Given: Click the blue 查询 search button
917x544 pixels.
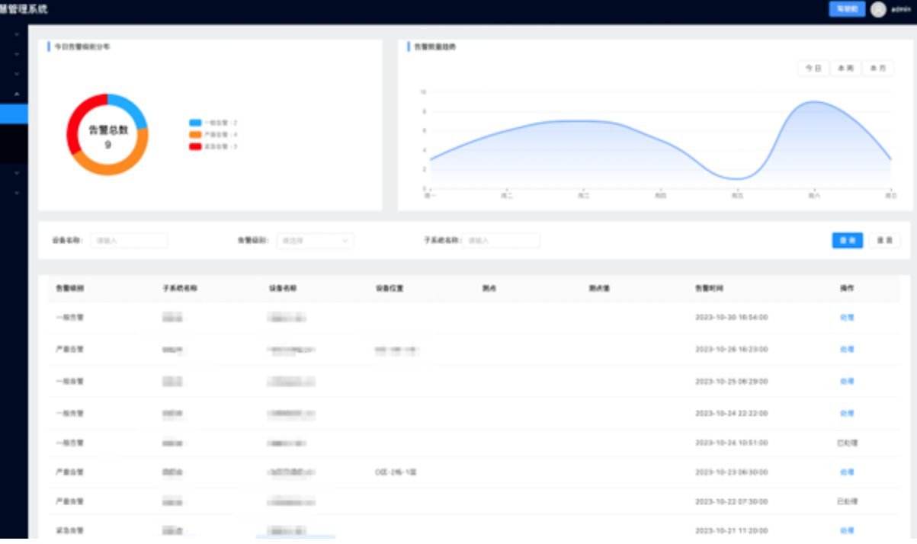Looking at the screenshot, I should click(847, 241).
